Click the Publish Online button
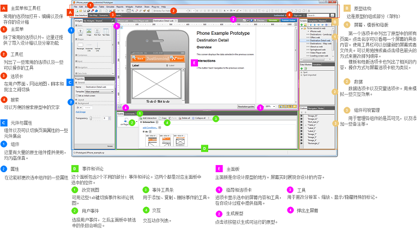 pyautogui.click(x=288, y=20)
